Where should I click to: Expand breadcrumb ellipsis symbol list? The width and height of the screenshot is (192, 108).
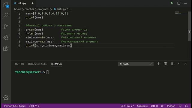(71, 9)
